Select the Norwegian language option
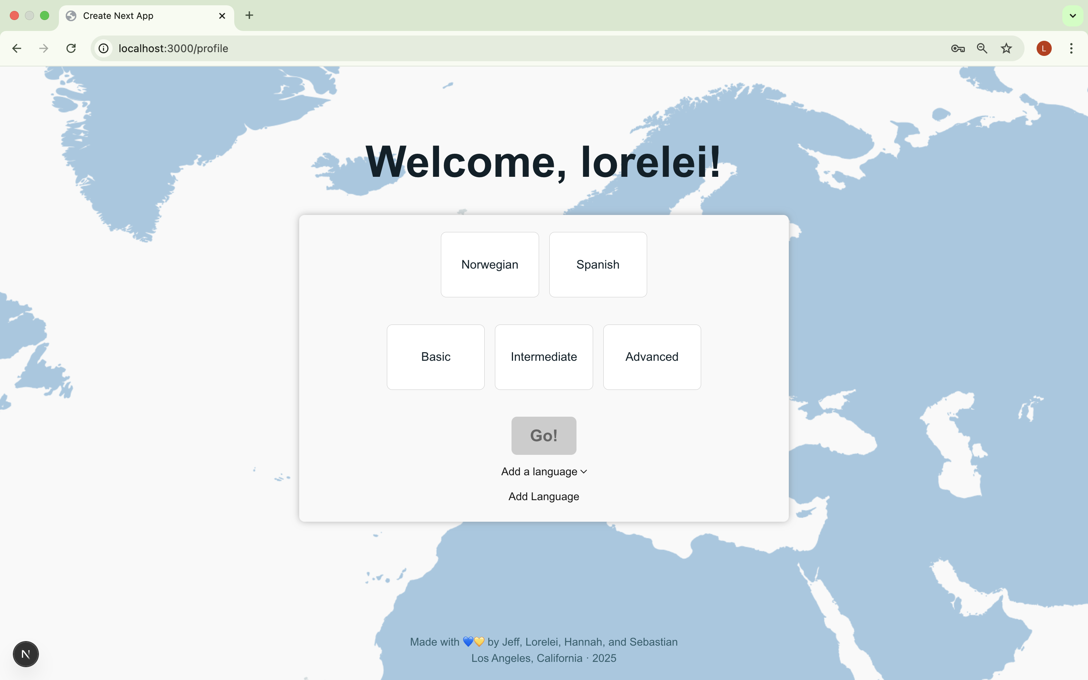1088x680 pixels. [x=490, y=264]
